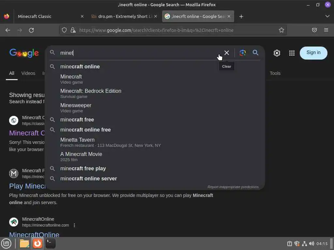Select suggestion minecraft free play
This screenshot has height=250, width=334.
pyautogui.click(x=155, y=169)
